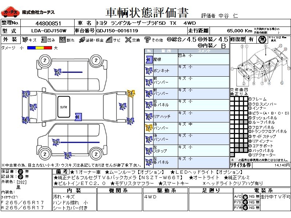This screenshot has height=218, width=291.
Task: Click the car frame structure diagram
Action: click(x=260, y=65)
